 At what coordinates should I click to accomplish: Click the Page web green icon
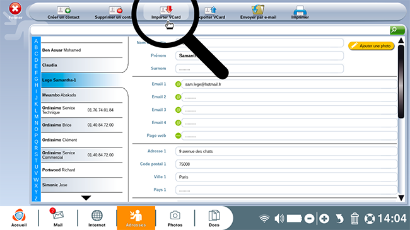(178, 135)
